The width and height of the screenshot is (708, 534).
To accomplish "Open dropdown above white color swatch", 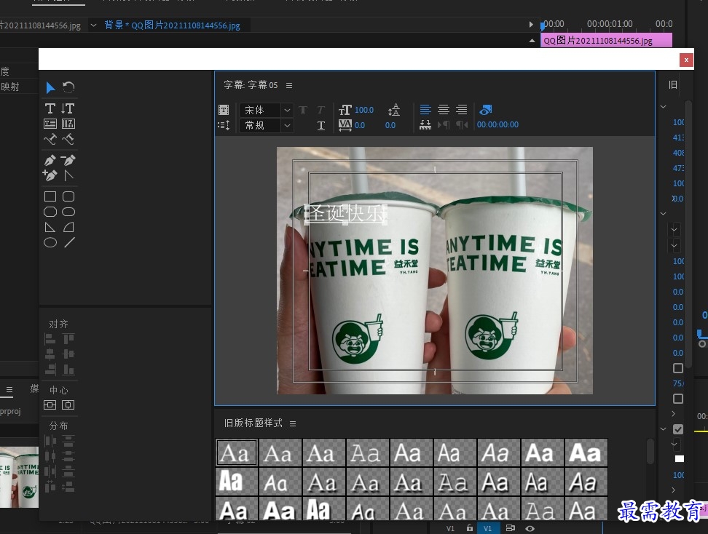I will pyautogui.click(x=674, y=445).
